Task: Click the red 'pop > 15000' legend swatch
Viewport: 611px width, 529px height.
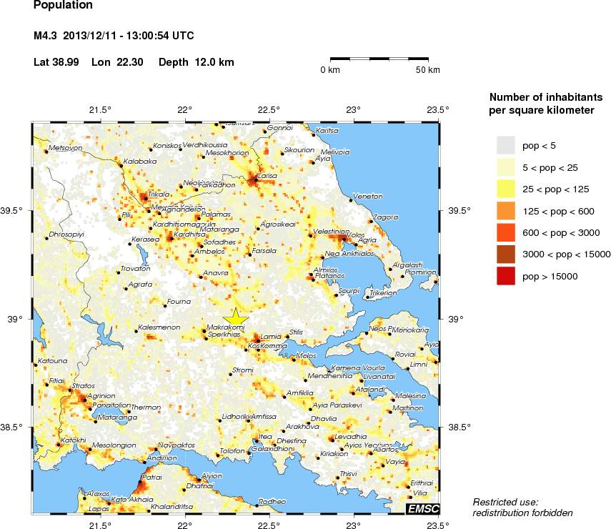Action: coord(505,277)
